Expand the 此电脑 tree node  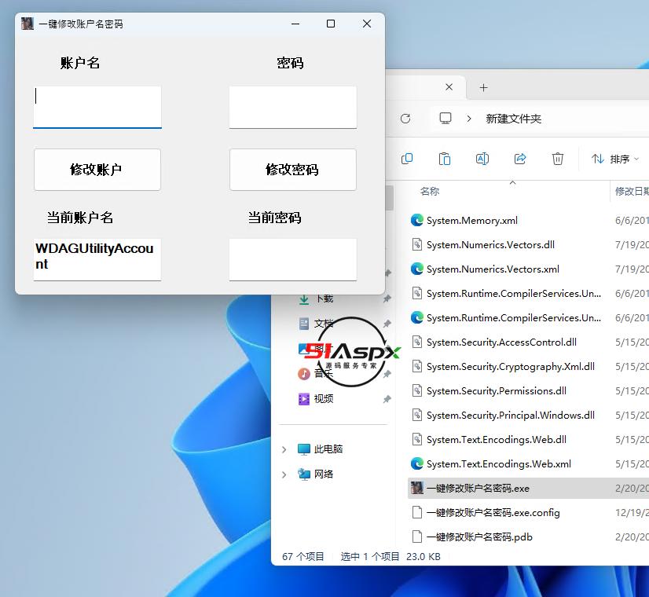coord(284,449)
